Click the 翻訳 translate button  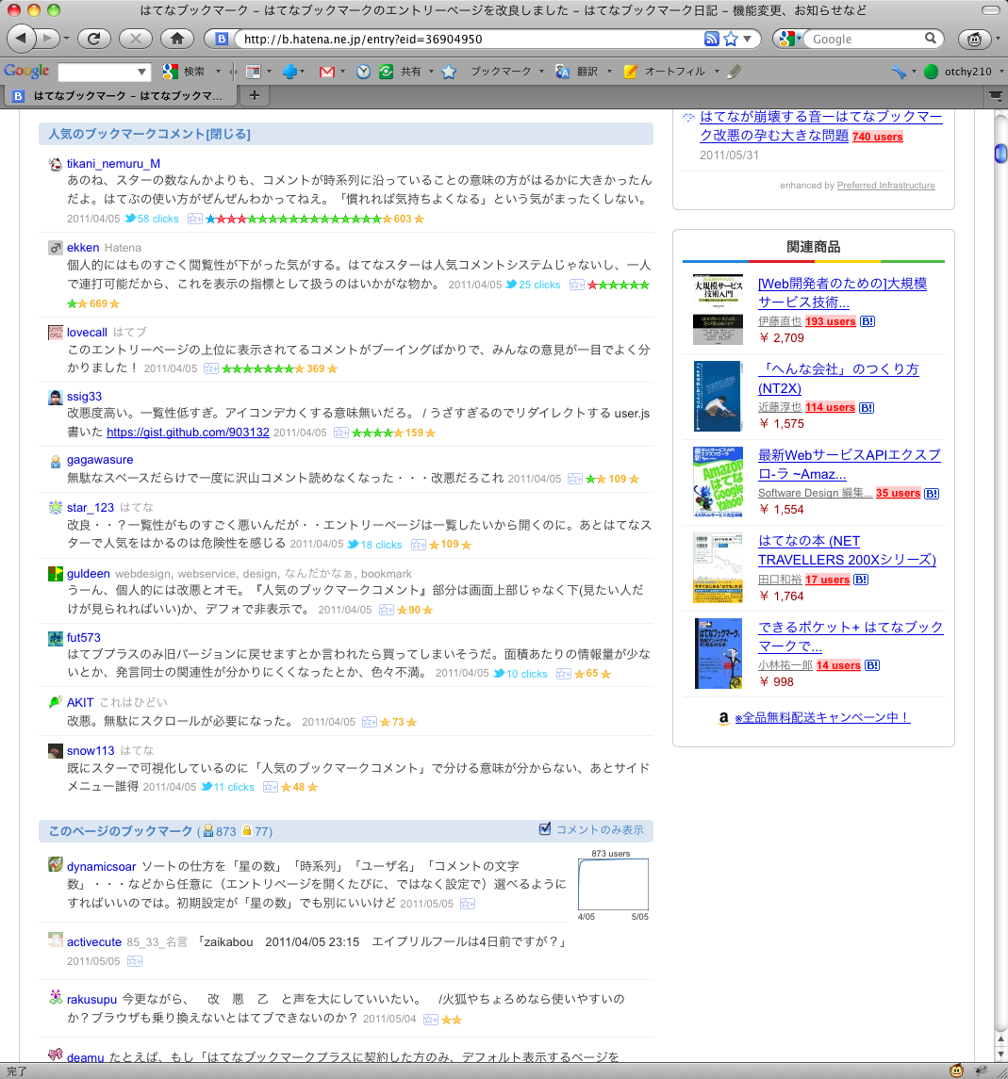(x=577, y=71)
